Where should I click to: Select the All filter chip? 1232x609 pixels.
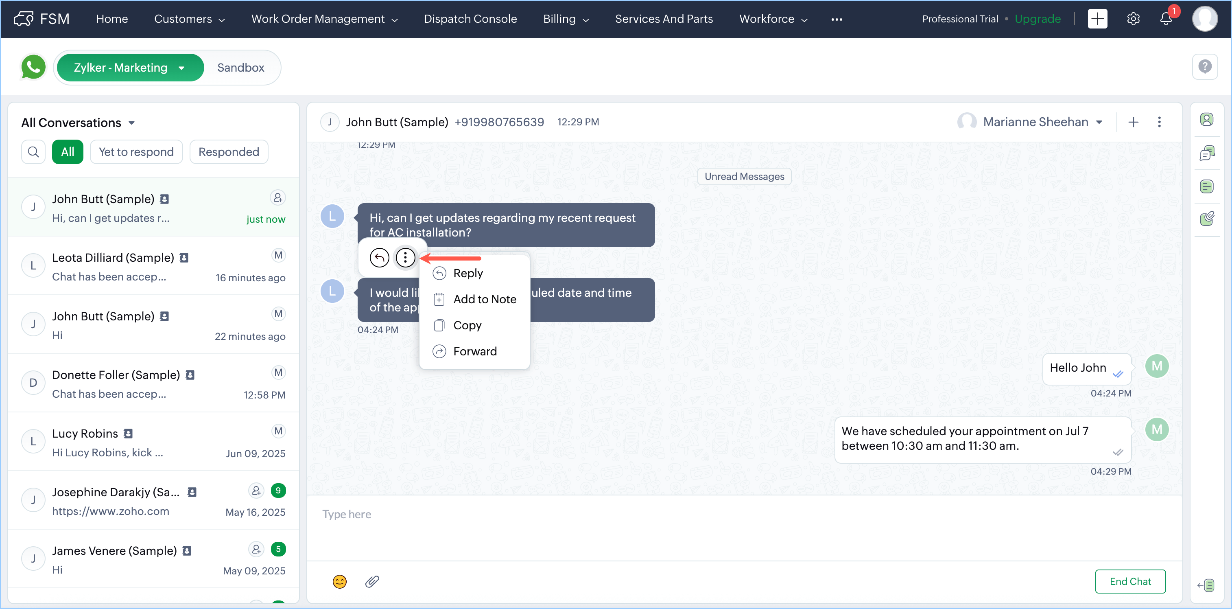point(68,152)
